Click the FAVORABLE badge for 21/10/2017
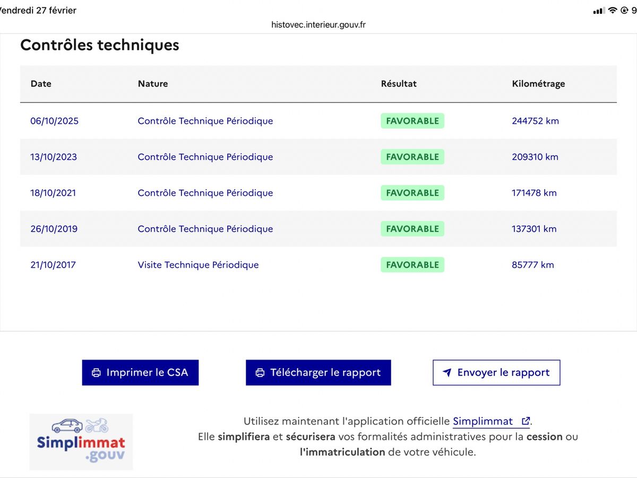The image size is (637, 478). pyautogui.click(x=412, y=265)
